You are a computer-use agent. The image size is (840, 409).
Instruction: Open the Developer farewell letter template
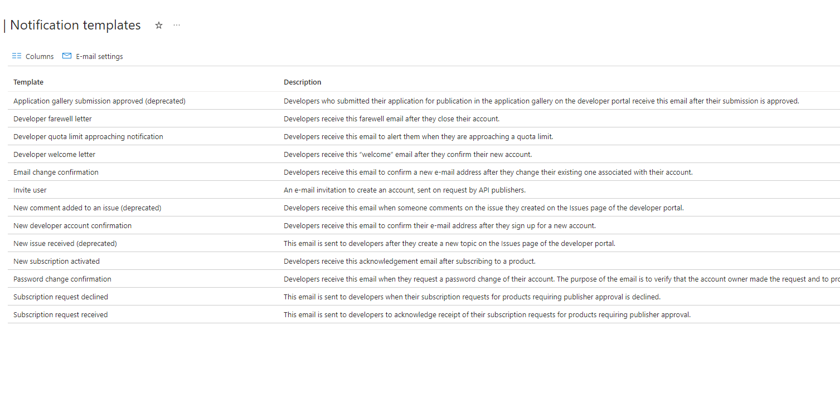[52, 119]
